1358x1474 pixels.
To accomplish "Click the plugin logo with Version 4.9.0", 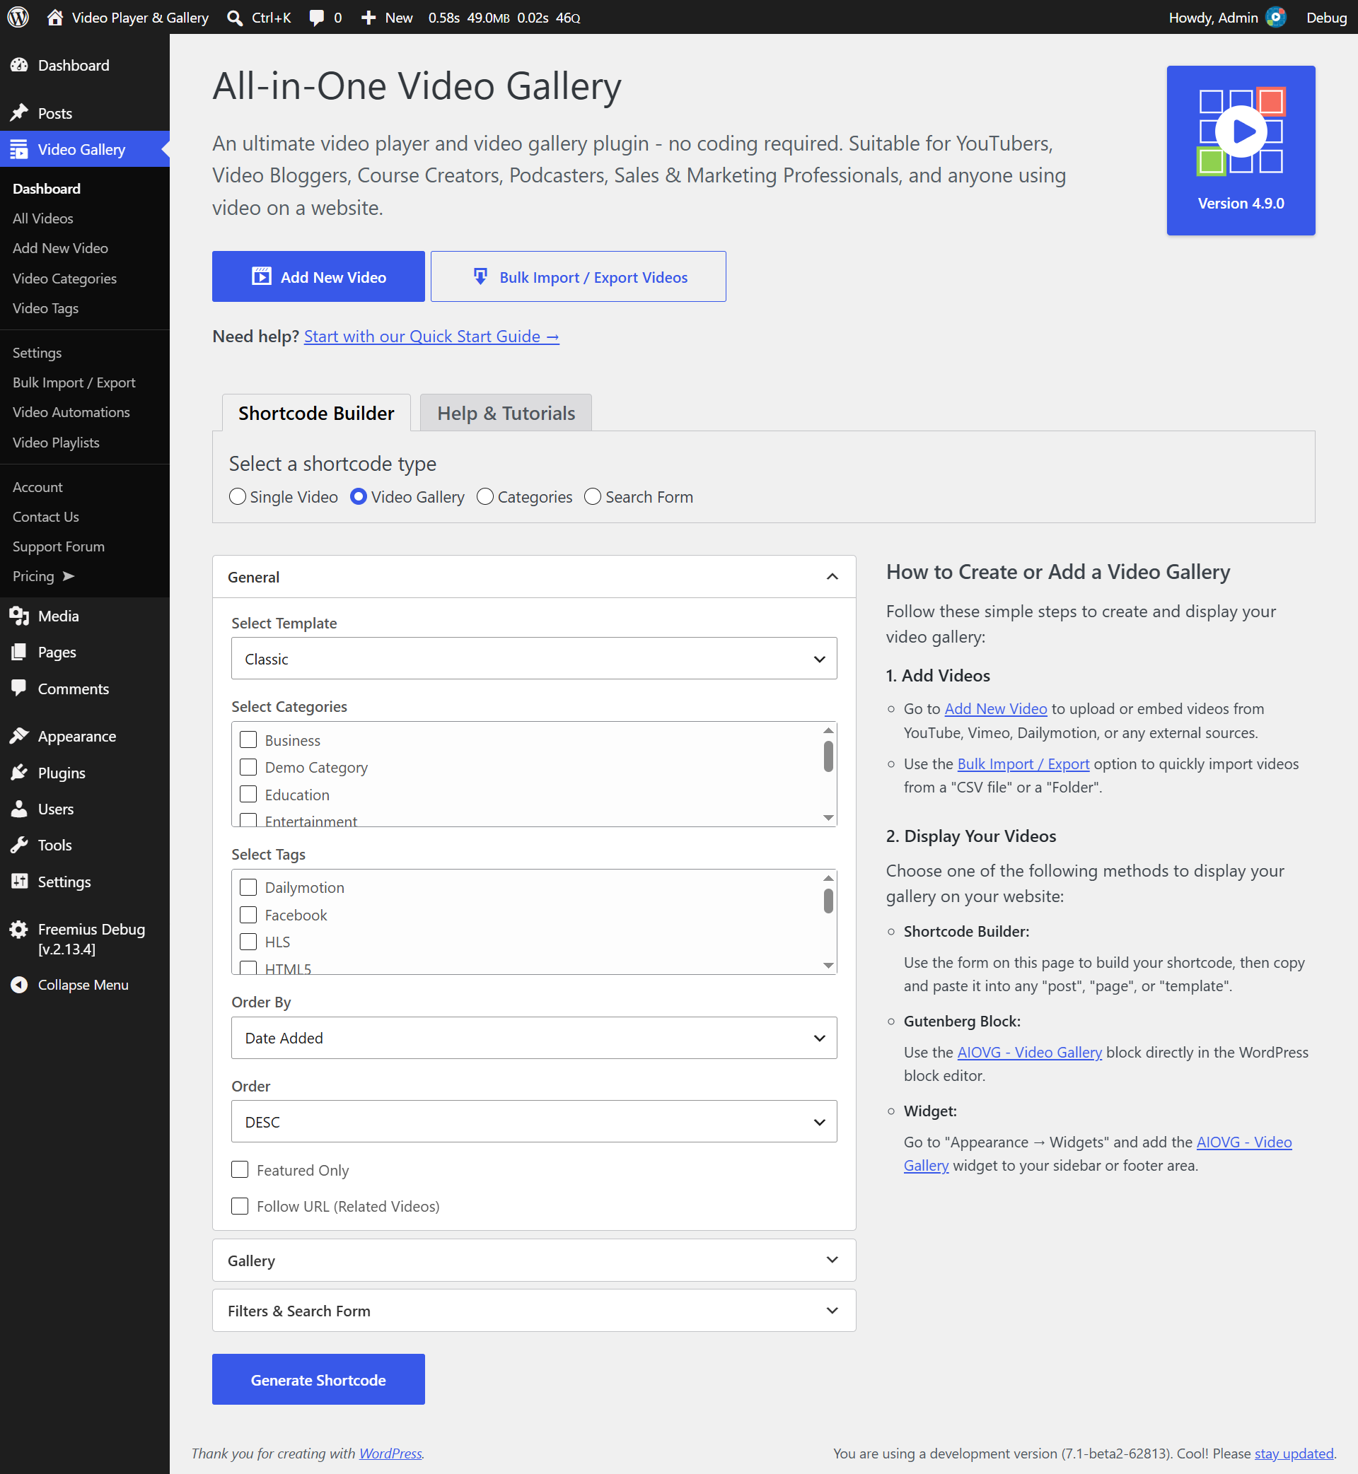I will (x=1241, y=151).
